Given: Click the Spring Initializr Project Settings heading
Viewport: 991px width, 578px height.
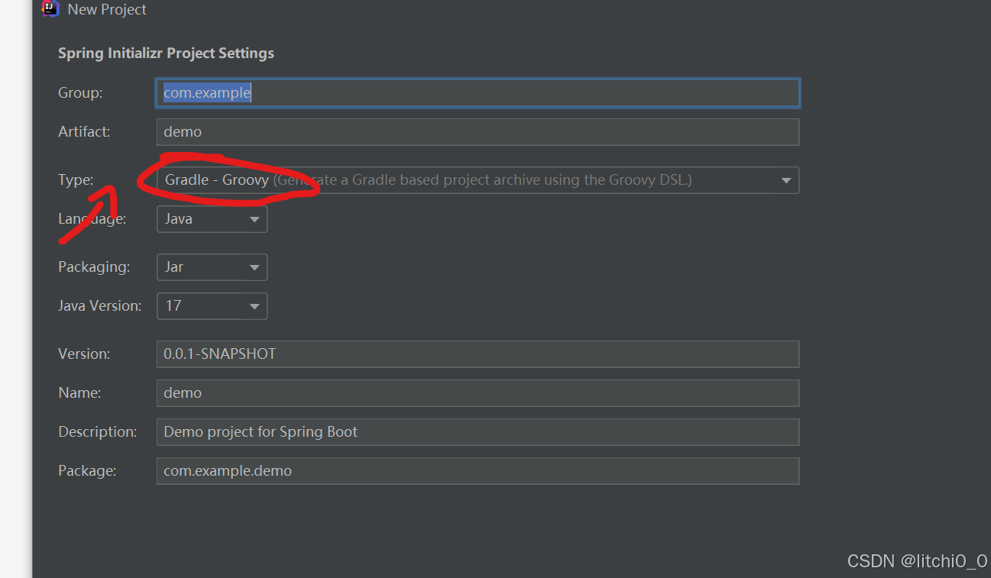Looking at the screenshot, I should [x=166, y=53].
